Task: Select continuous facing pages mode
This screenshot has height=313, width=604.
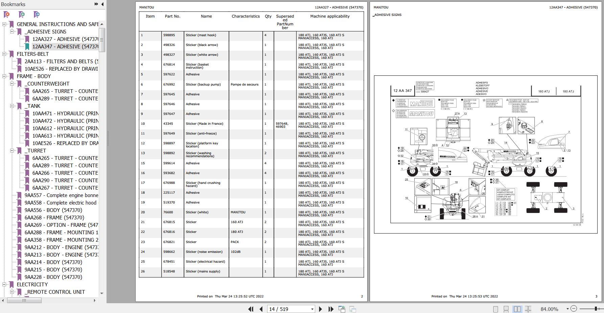Action: pos(529,309)
